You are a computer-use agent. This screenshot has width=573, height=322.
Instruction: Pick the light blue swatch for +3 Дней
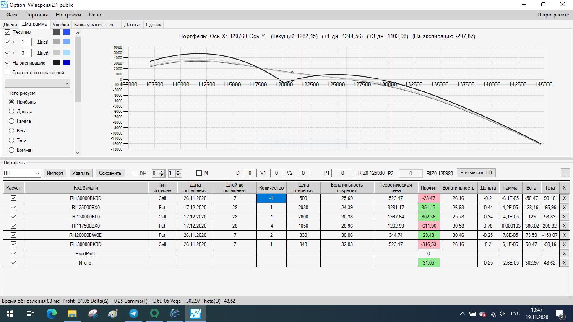click(66, 53)
